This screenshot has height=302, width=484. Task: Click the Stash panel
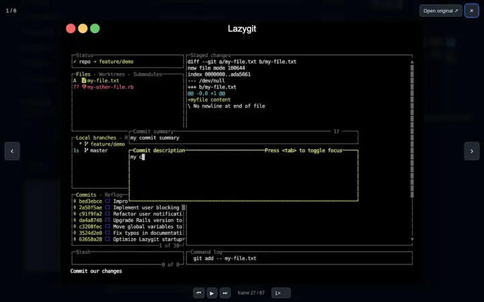[x=128, y=258]
